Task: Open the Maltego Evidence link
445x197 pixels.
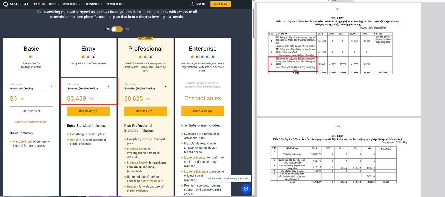Action: pos(196,172)
